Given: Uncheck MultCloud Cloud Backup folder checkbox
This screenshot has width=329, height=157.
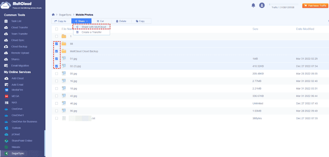Looking at the screenshot, I should [57, 51].
